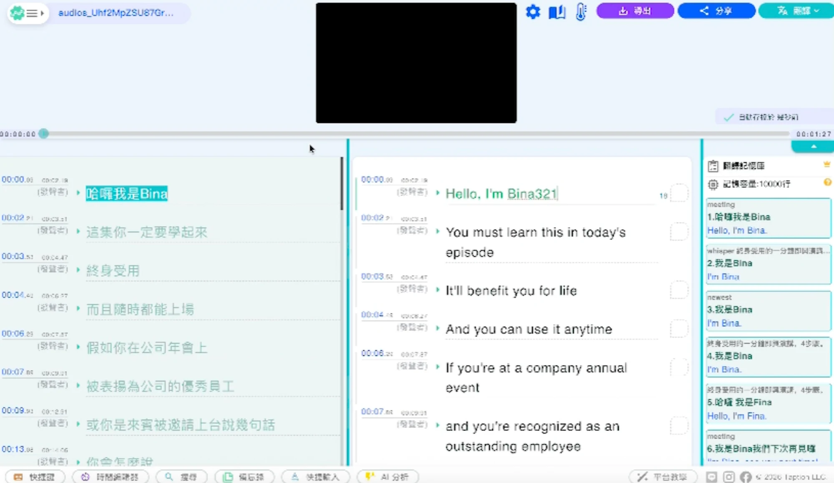Open the 時間編輯器 time editor
Viewport: 834px width, 483px height.
[111, 477]
